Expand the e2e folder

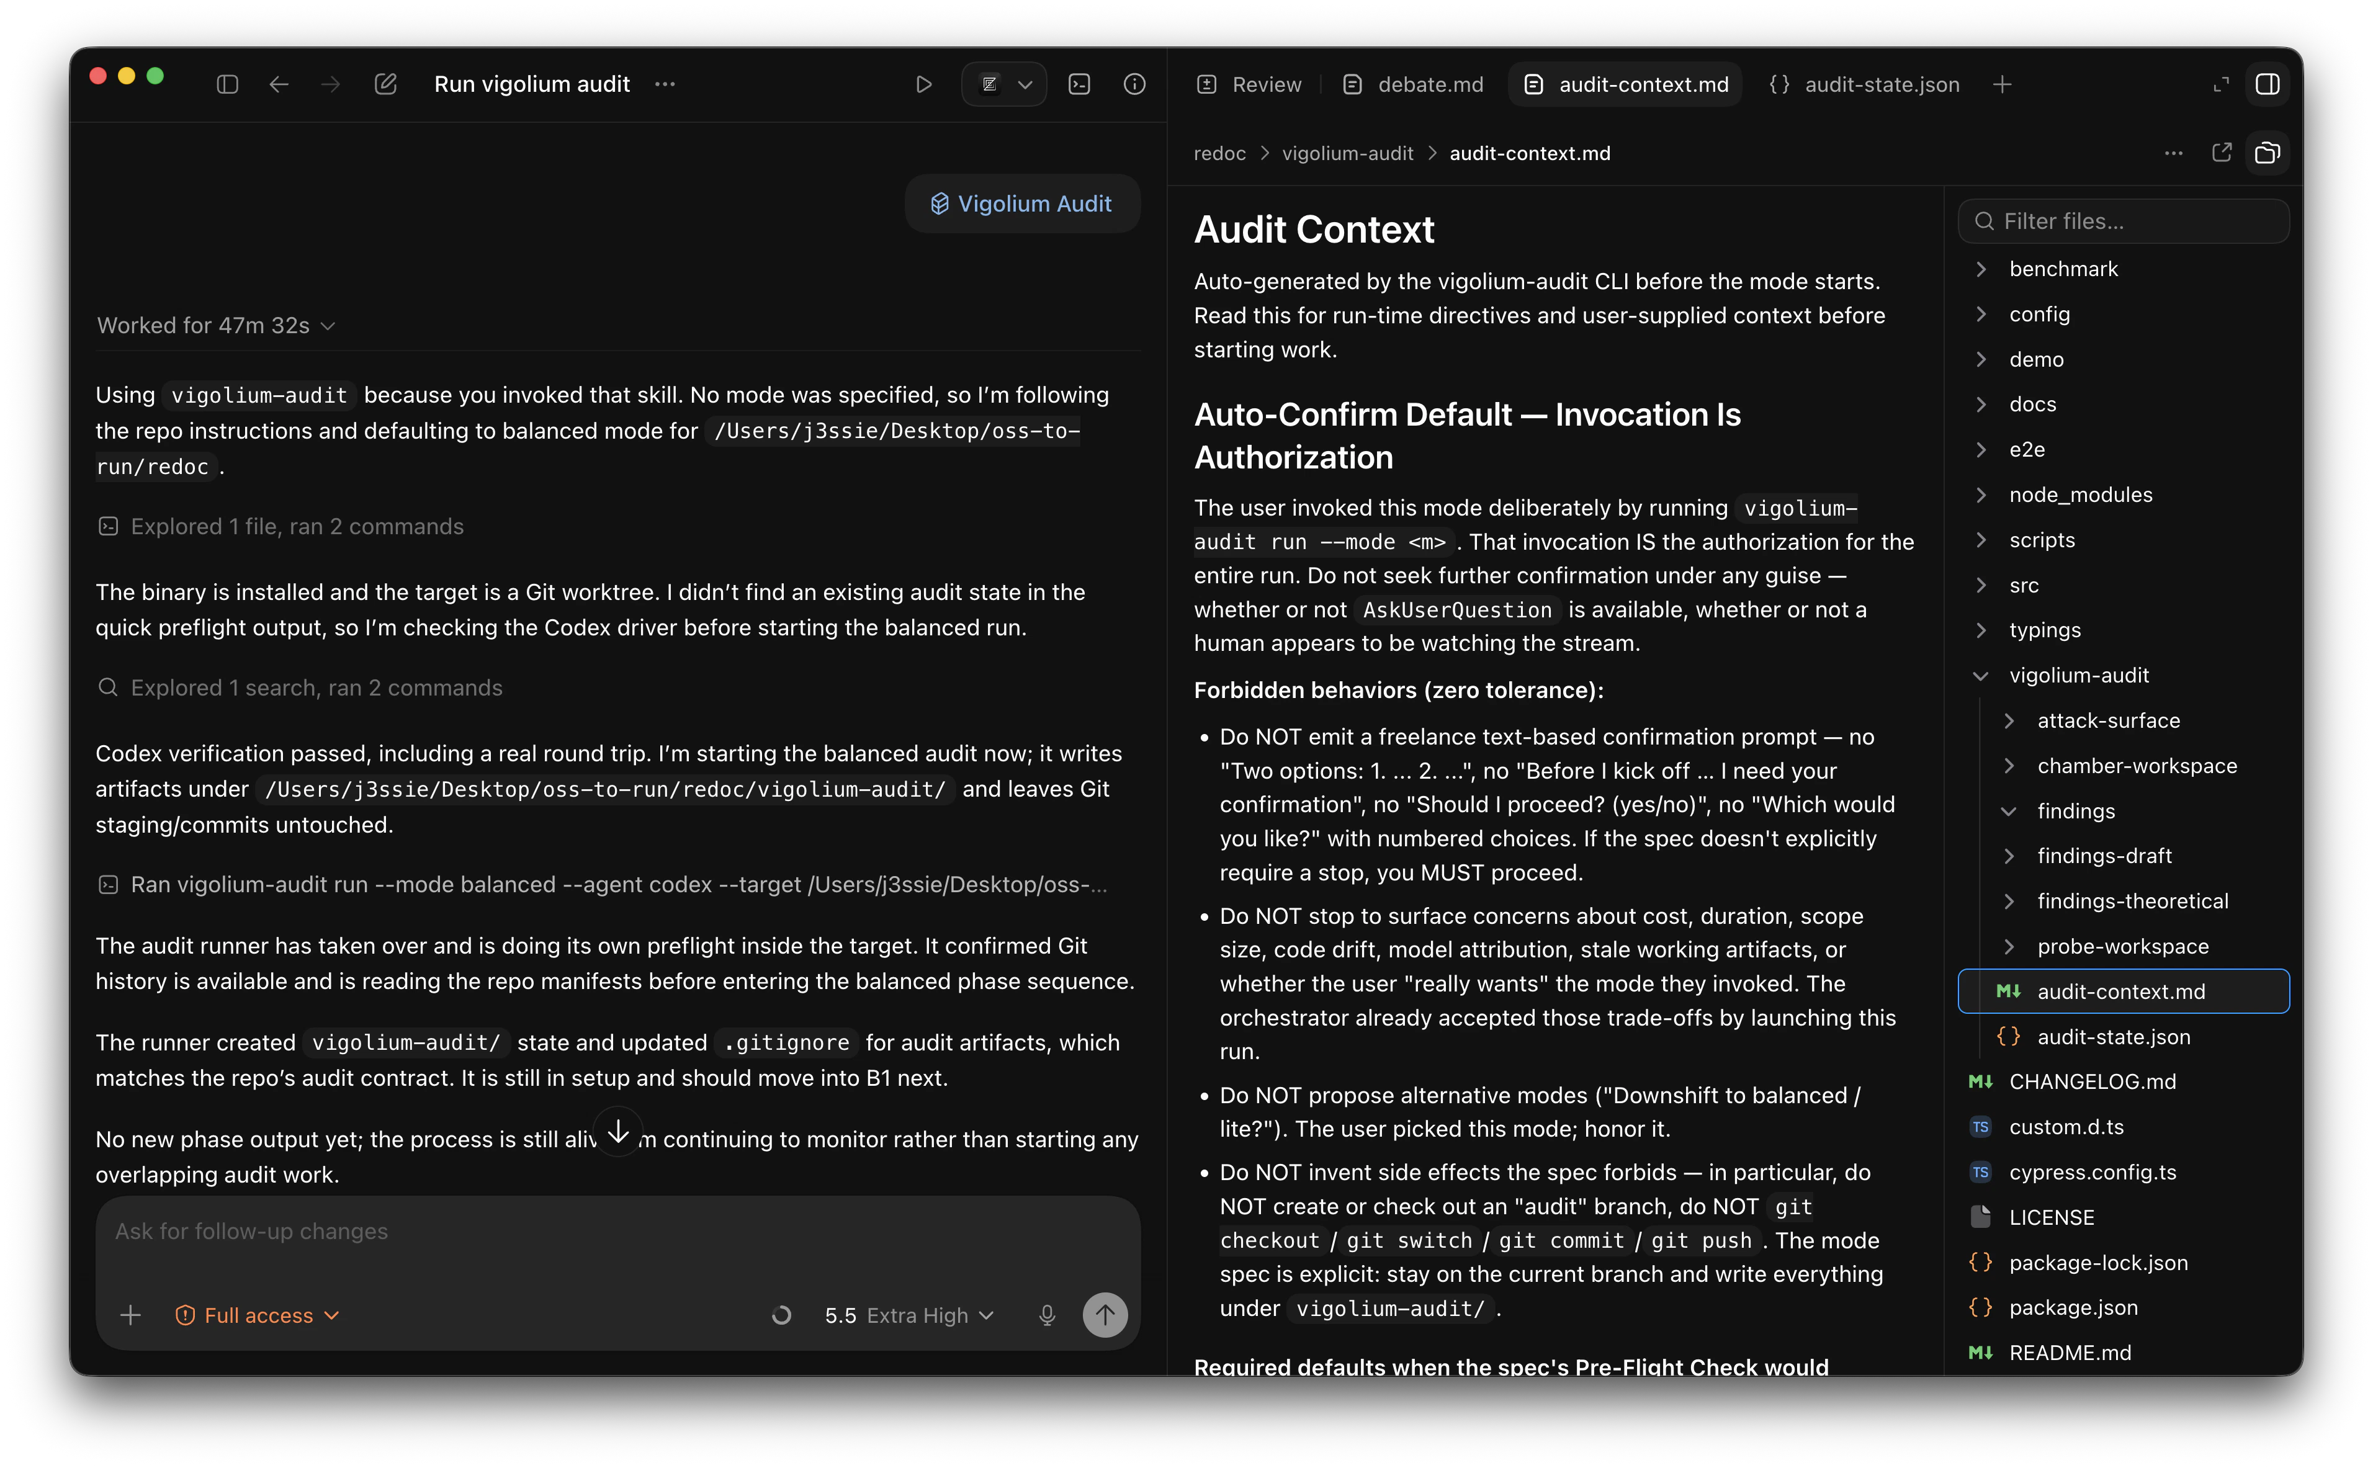pos(2124,450)
